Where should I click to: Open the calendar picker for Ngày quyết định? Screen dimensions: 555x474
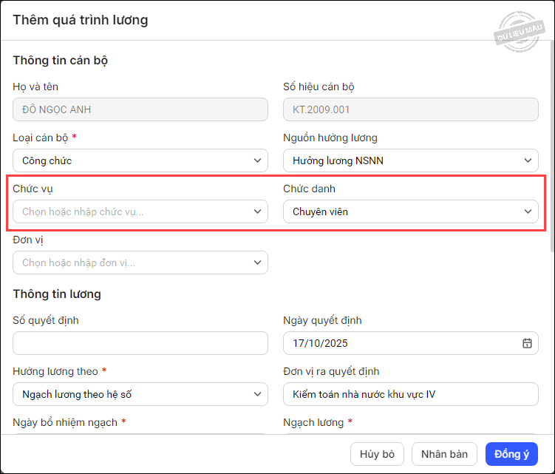tap(527, 343)
